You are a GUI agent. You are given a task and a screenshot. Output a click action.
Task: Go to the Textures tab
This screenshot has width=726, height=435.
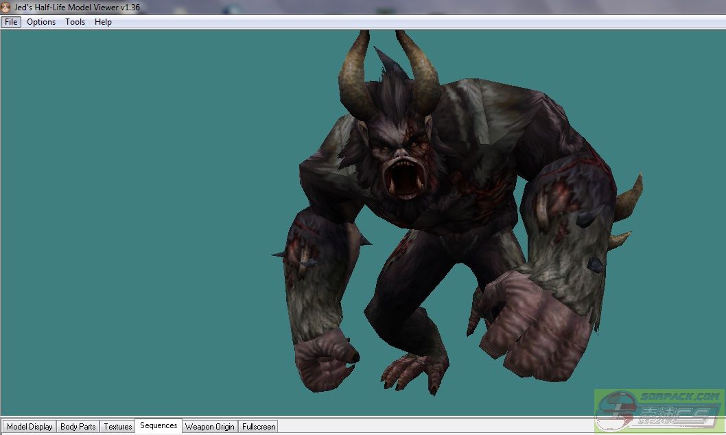[118, 427]
